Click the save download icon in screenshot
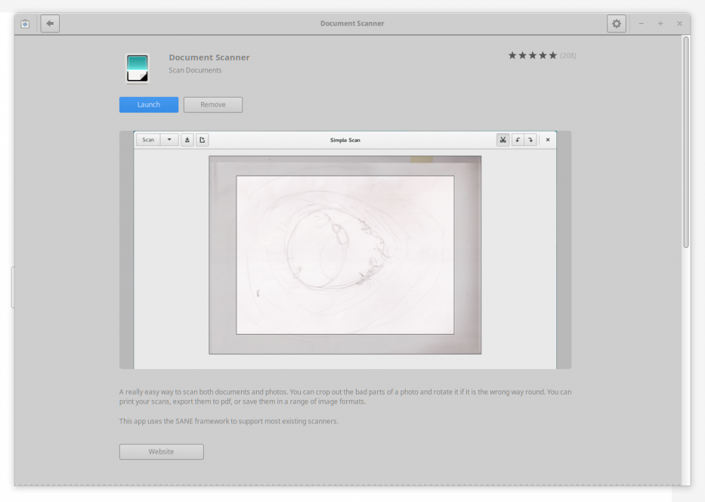Viewport: 705px width, 502px height. (x=187, y=140)
